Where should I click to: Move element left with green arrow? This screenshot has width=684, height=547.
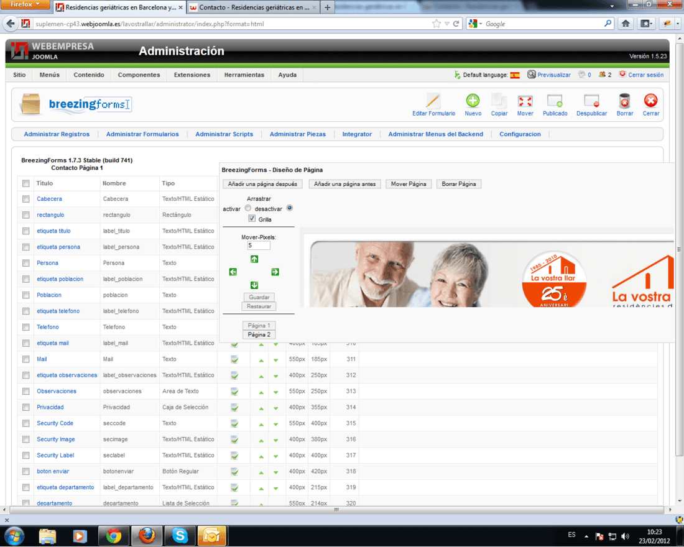[x=233, y=272]
